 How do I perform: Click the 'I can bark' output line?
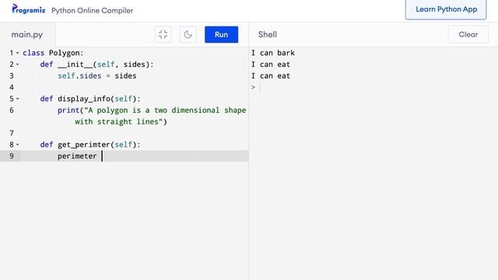[x=273, y=53]
